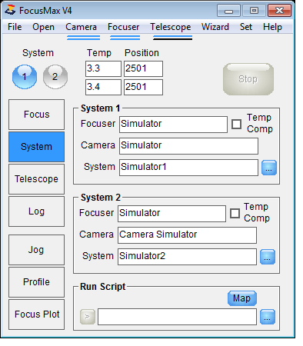
Task: Open the Help menu
Action: (272, 27)
